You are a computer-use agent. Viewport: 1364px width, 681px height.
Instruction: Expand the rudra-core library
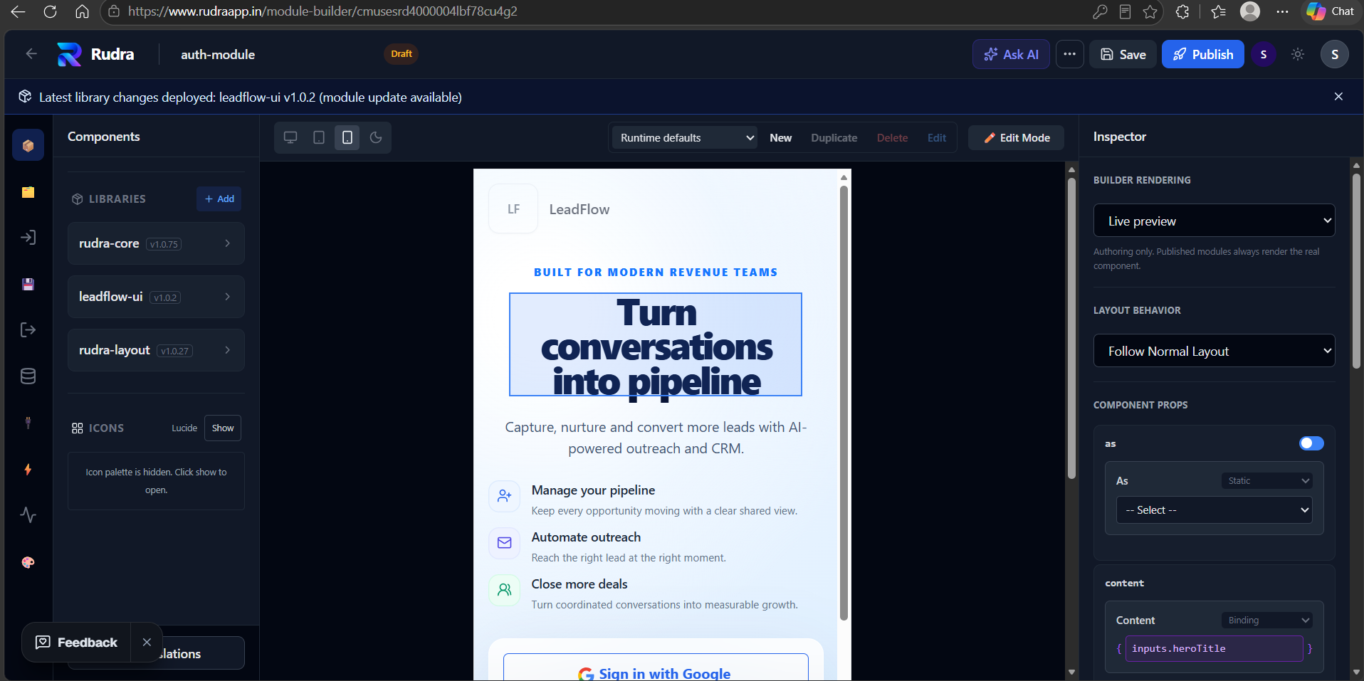coord(156,243)
